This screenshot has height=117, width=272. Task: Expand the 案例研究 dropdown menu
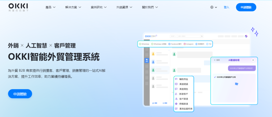coord(99,7)
